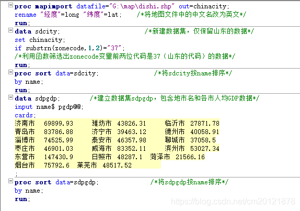Click '"经度"=long' in the rename statement
This screenshot has width=300, height=211.
[60, 15]
